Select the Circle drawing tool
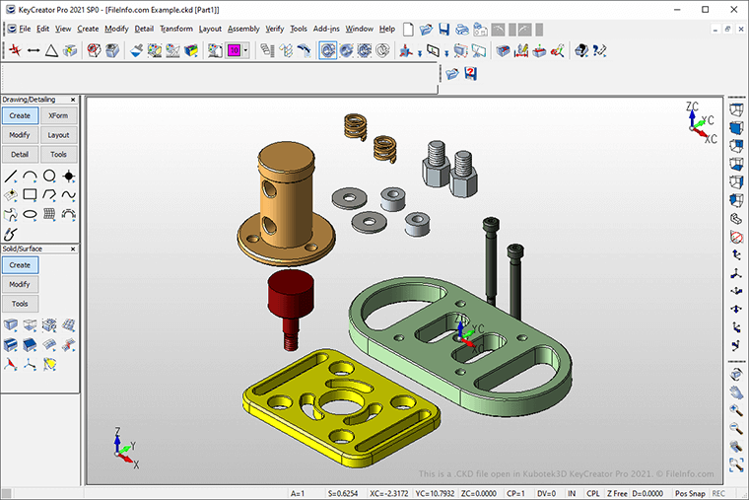This screenshot has width=749, height=500. pyautogui.click(x=49, y=177)
